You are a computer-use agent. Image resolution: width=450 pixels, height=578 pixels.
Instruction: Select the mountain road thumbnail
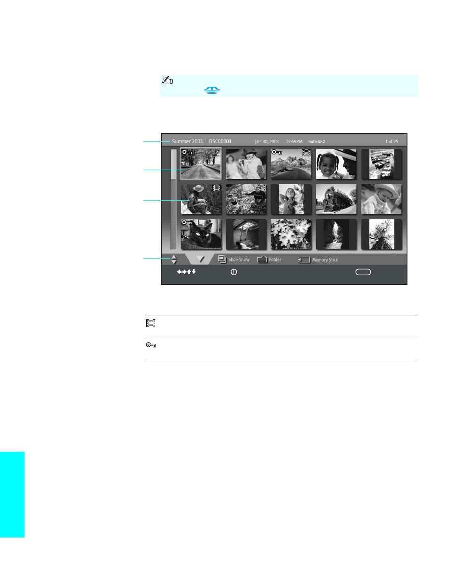pos(291,164)
